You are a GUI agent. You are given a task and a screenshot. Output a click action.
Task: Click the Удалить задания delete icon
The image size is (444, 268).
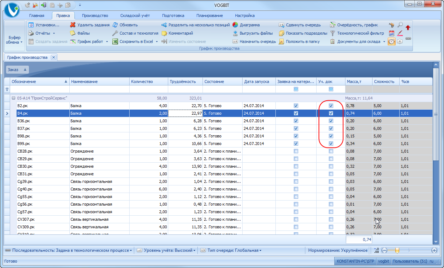pyautogui.click(x=73, y=25)
